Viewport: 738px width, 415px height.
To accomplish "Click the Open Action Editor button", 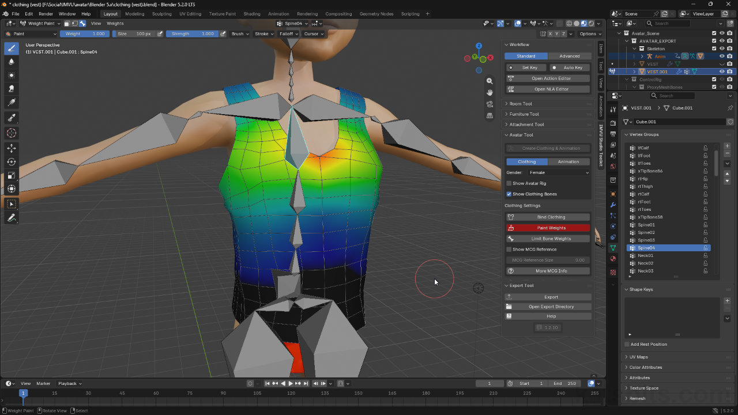I will pyautogui.click(x=548, y=78).
